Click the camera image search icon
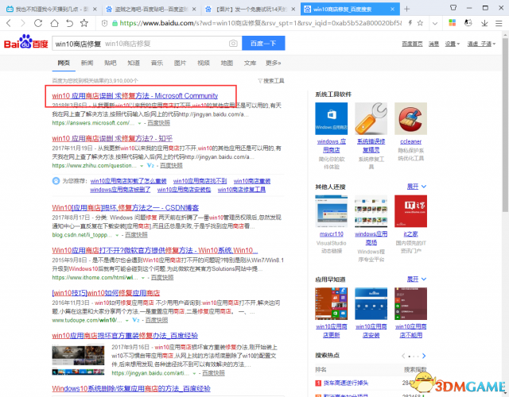The image size is (509, 397). (233, 44)
